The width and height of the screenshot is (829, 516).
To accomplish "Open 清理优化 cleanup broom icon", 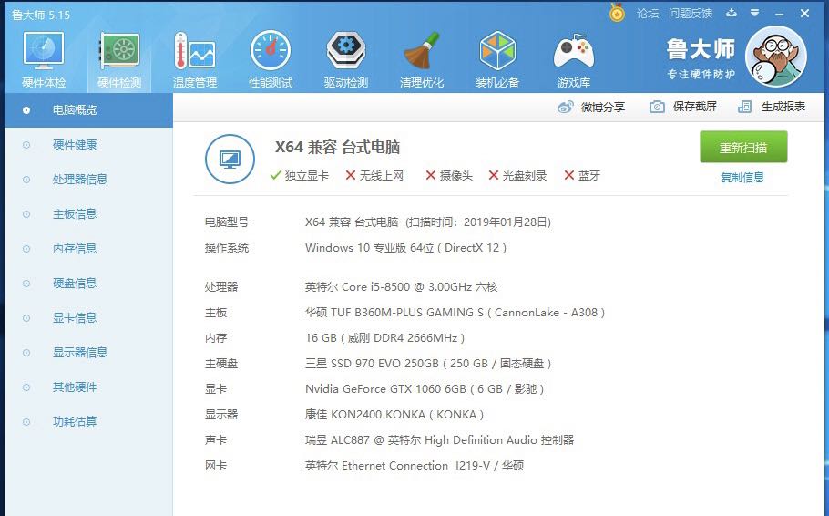I will point(422,59).
